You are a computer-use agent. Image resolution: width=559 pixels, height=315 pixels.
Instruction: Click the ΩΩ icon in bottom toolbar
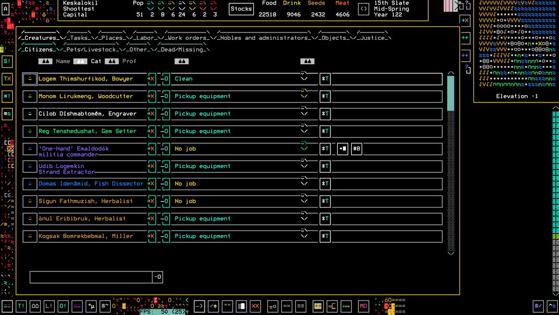point(35,306)
